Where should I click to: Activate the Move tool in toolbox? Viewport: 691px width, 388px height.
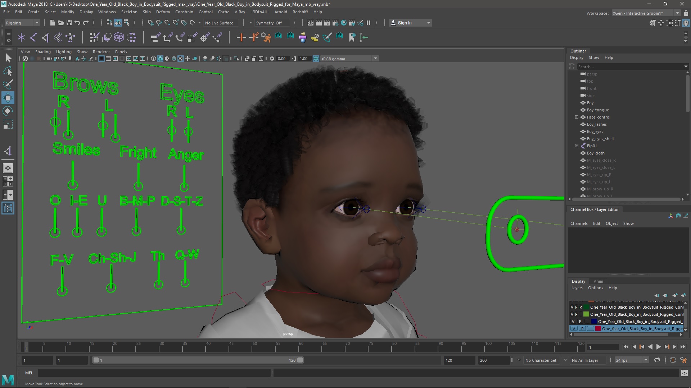pyautogui.click(x=8, y=98)
